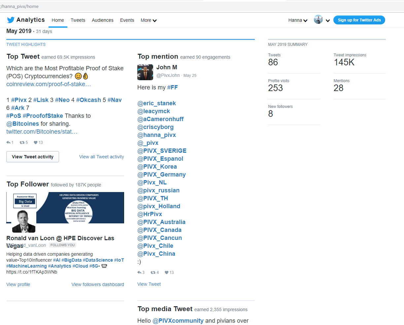
Task: Open the @leacymck mention
Action: [x=153, y=111]
